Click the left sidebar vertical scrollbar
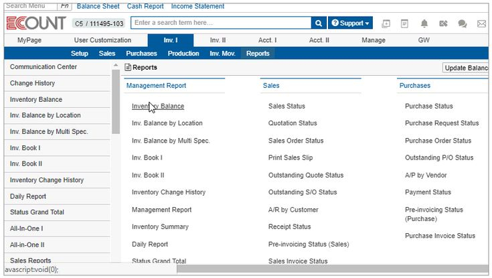The image size is (492, 278). [115, 100]
